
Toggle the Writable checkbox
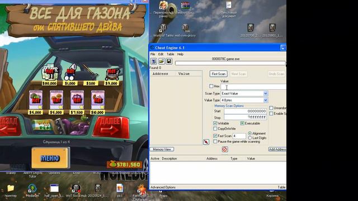(215, 123)
